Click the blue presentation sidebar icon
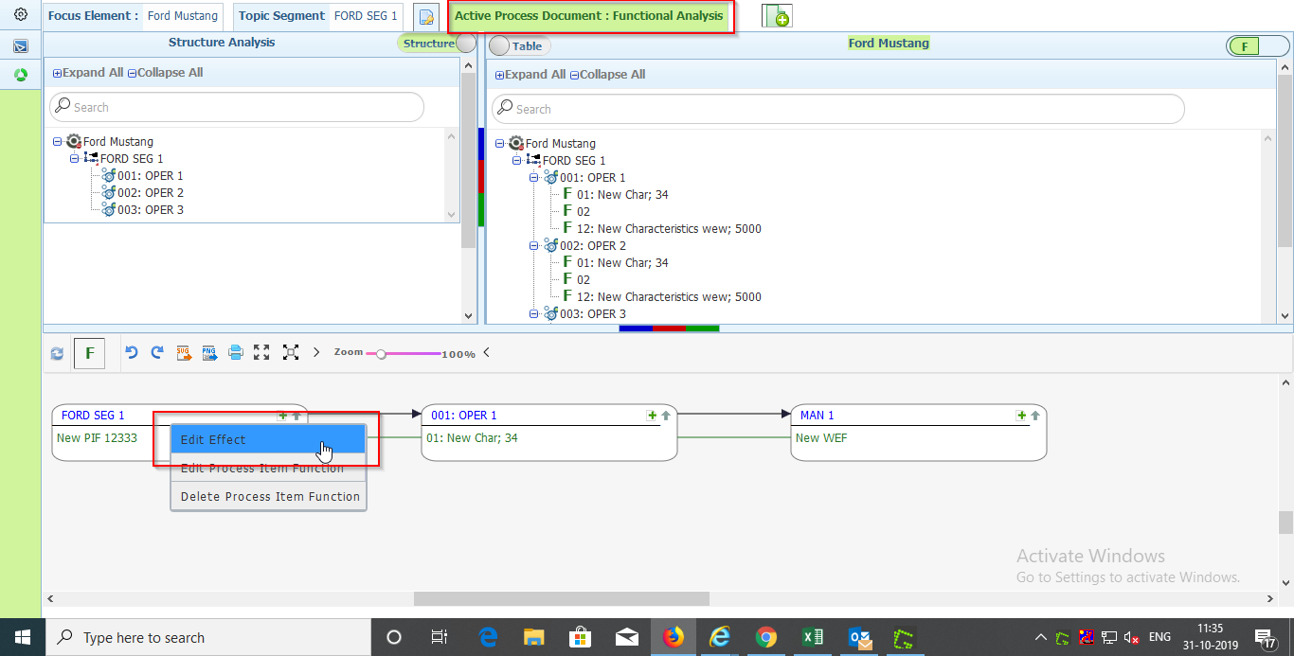Viewport: 1294px width, 656px height. tap(21, 45)
